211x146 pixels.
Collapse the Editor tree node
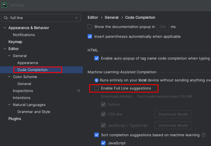[x=5, y=49]
